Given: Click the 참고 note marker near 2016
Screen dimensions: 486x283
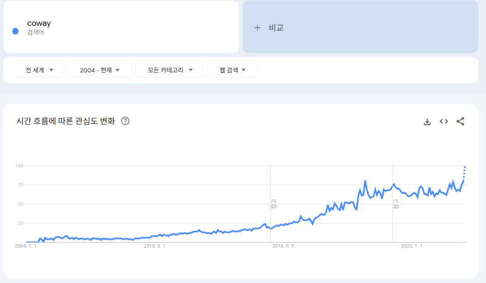Looking at the screenshot, I should [x=273, y=203].
